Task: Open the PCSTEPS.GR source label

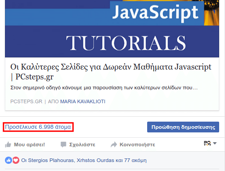Action: pyautogui.click(x=26, y=101)
